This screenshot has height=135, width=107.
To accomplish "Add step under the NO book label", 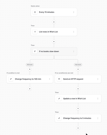I will point(30,69).
